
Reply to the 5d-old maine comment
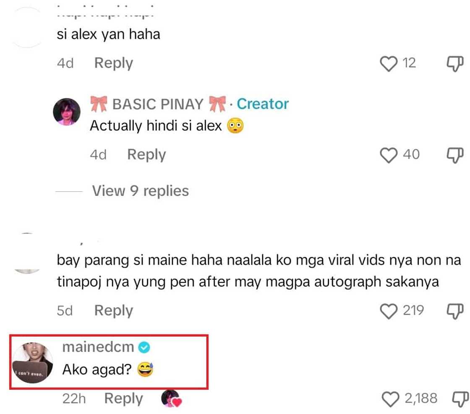(x=114, y=311)
